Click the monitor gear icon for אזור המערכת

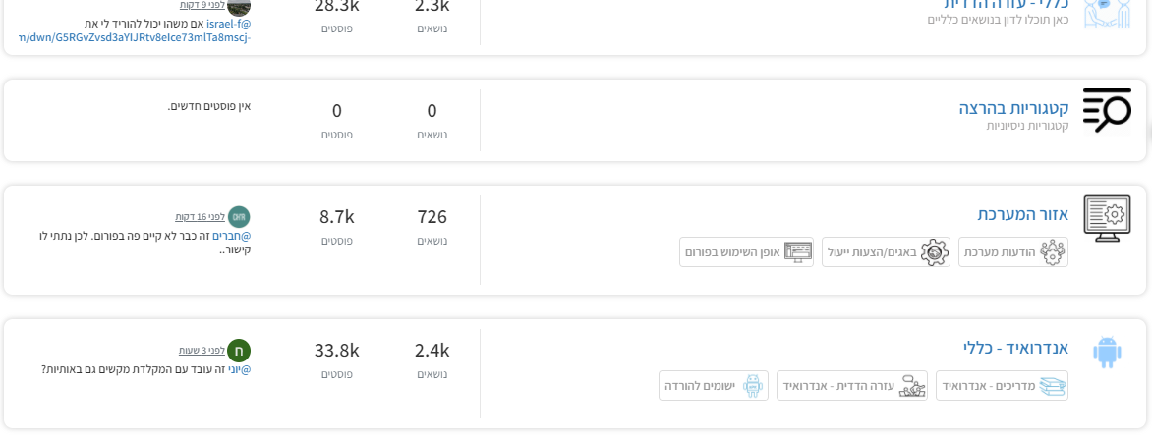(x=1107, y=218)
